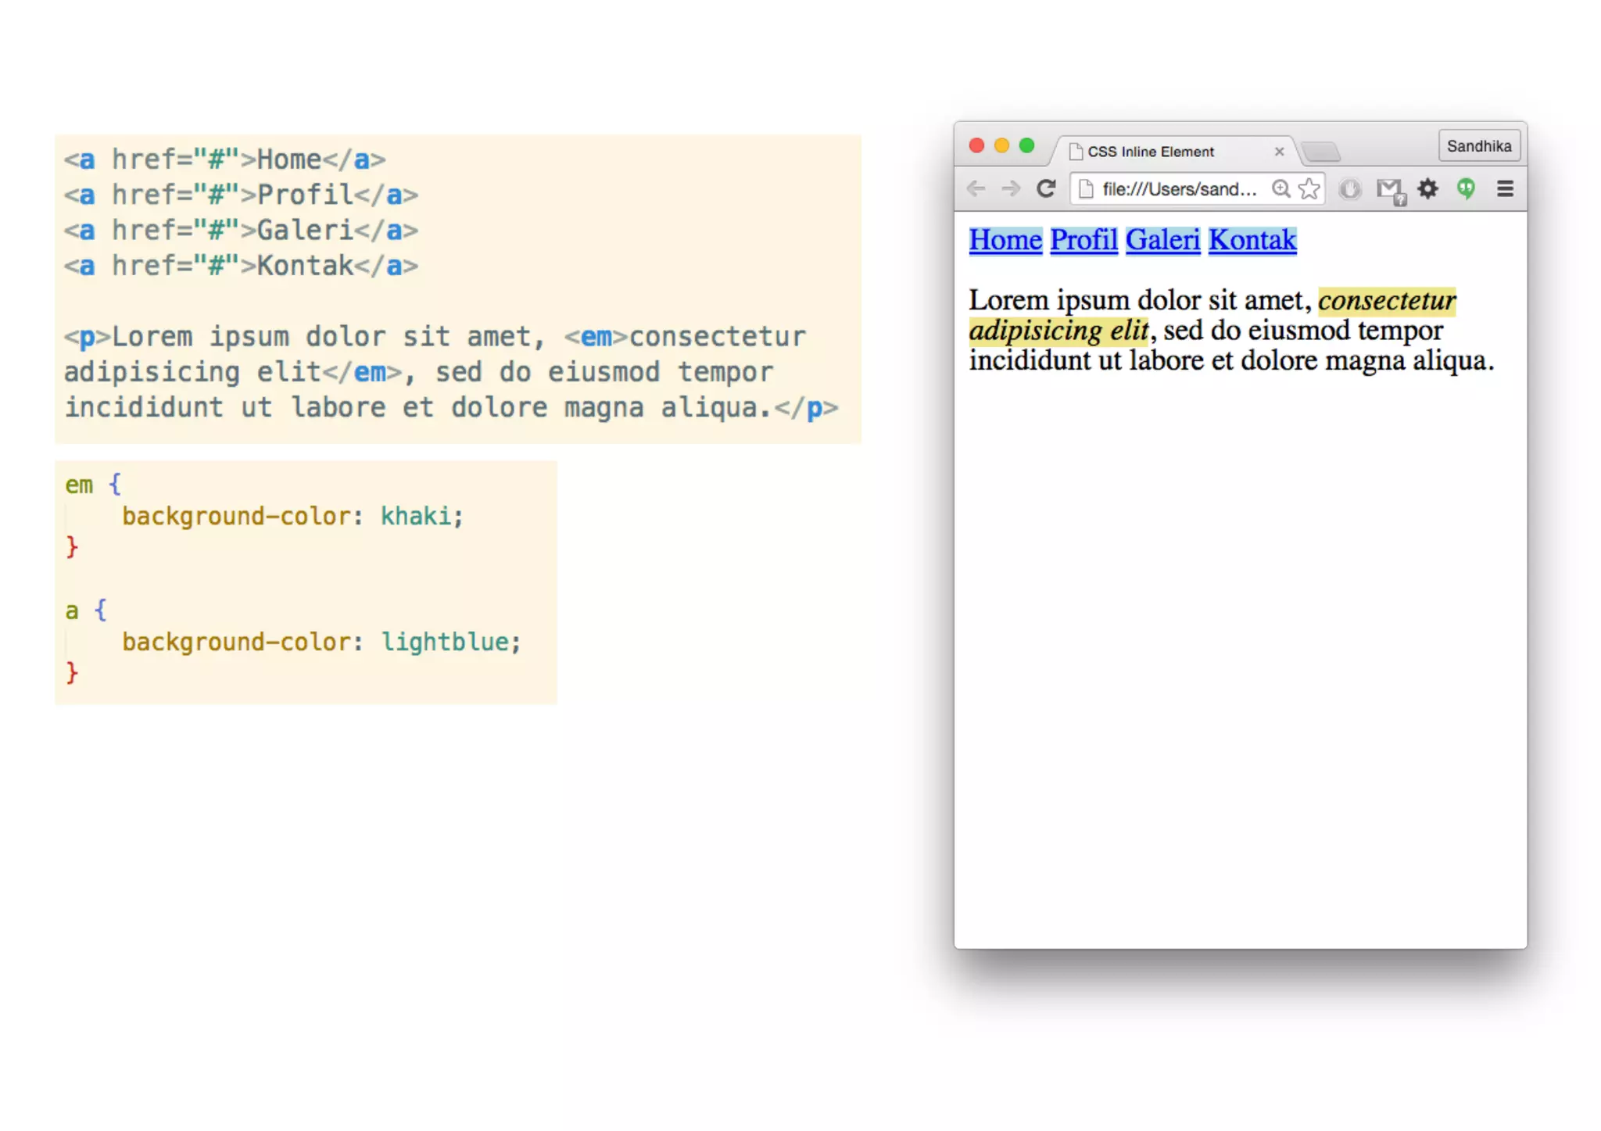Click the Home link
Viewport: 1601px width, 1131px height.
(1005, 240)
